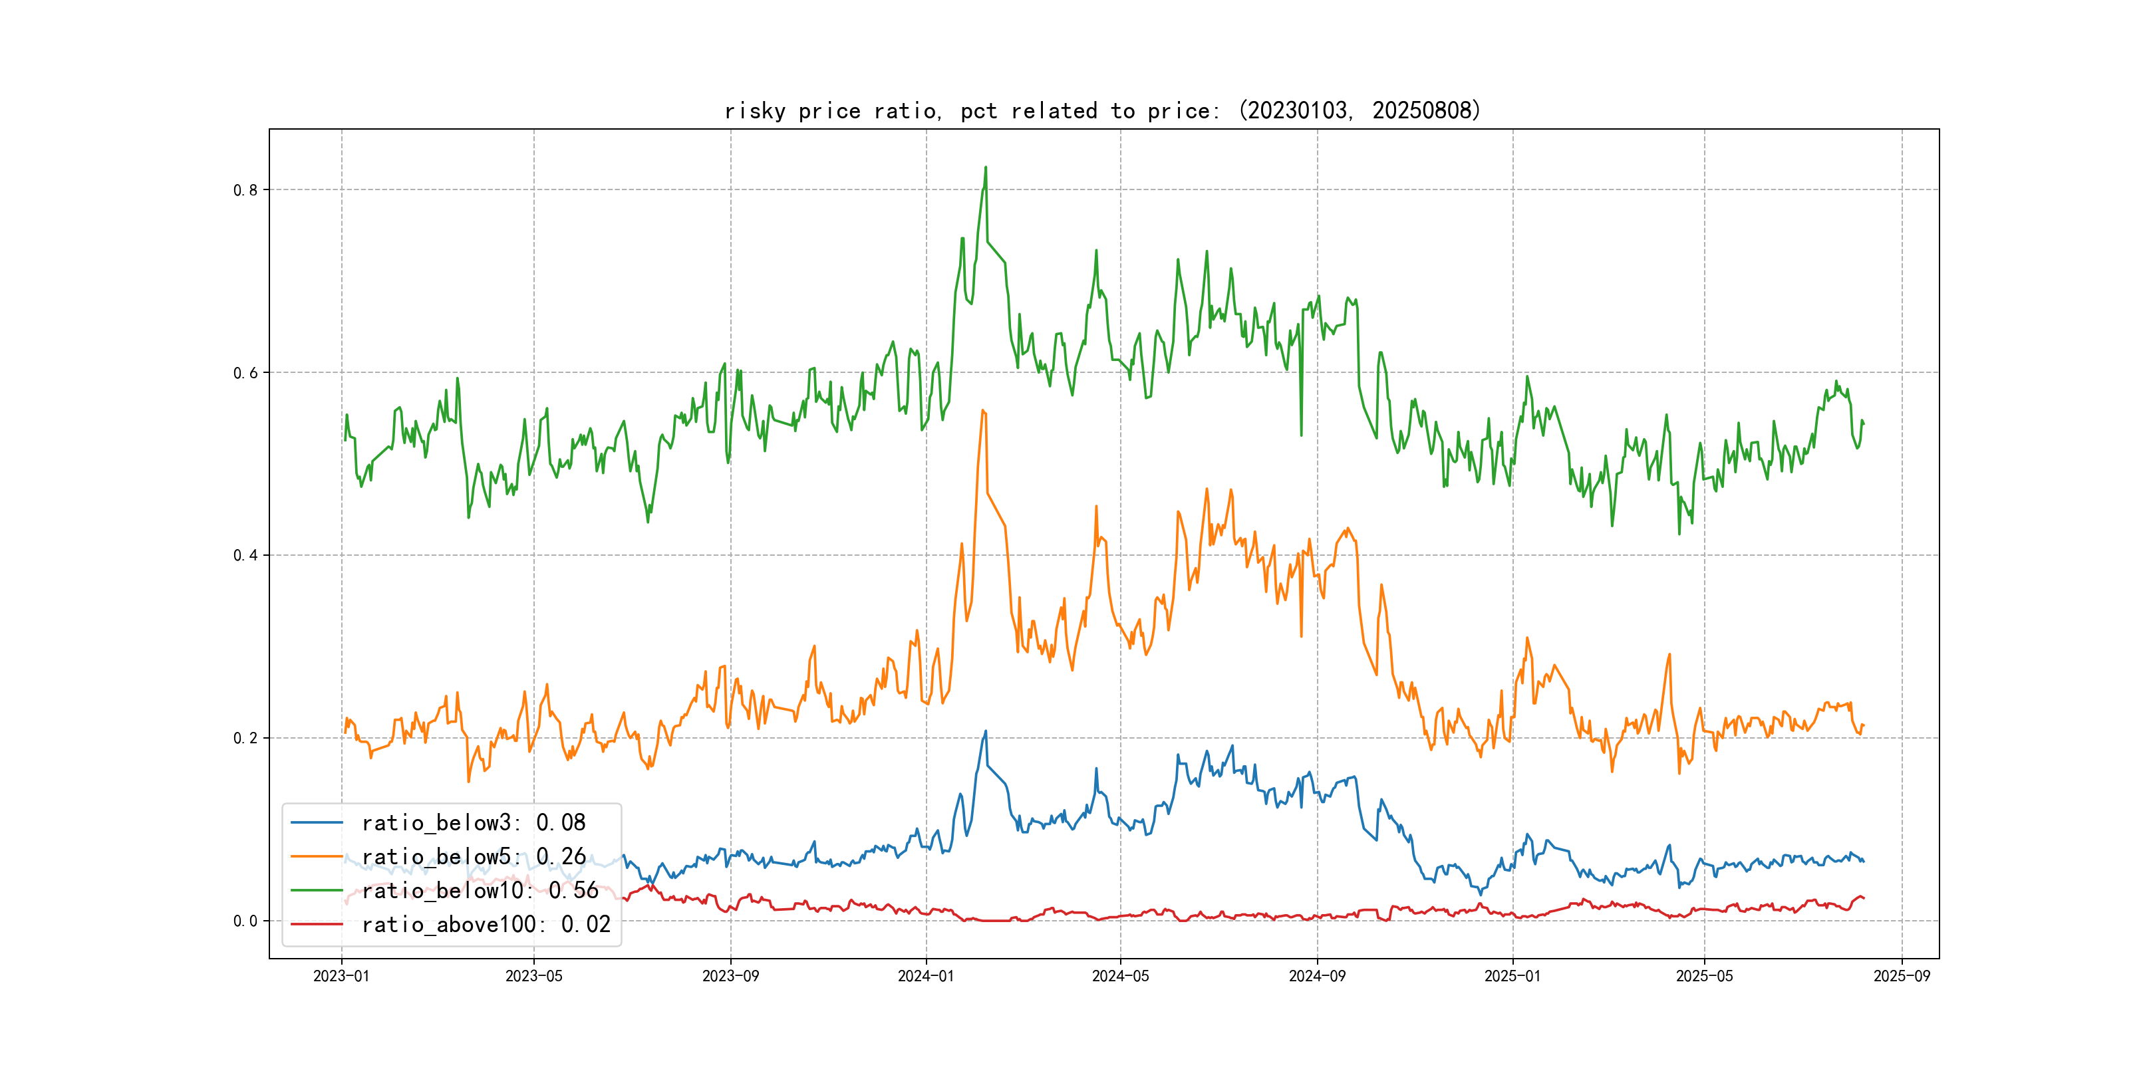Click the 2024-05 x-axis tick label
2155x1077 pixels.
(1120, 976)
